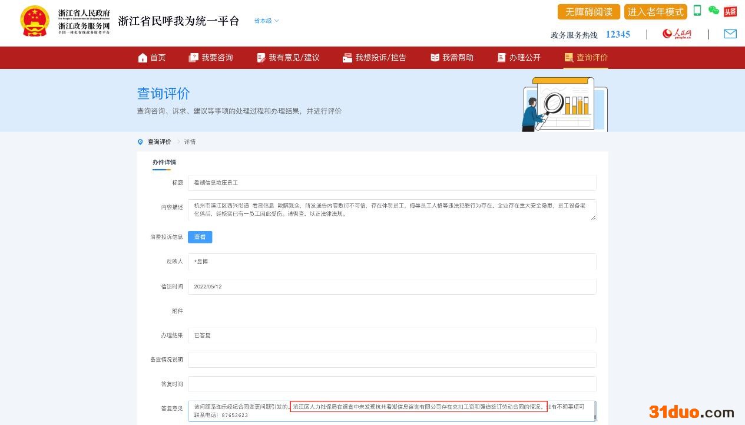This screenshot has height=425, width=745.
Task: Go to 首页 home tab
Action: [152, 57]
